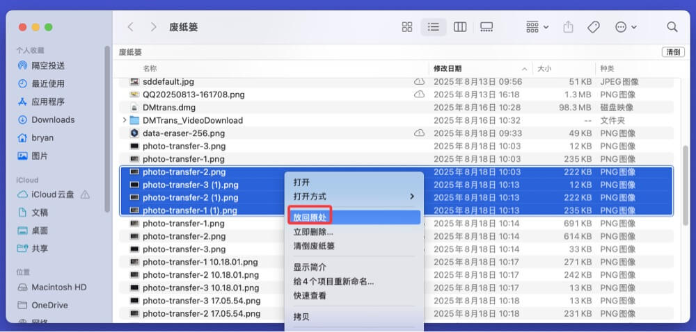Go forward with the right chevron
696x332 pixels.
(154, 27)
